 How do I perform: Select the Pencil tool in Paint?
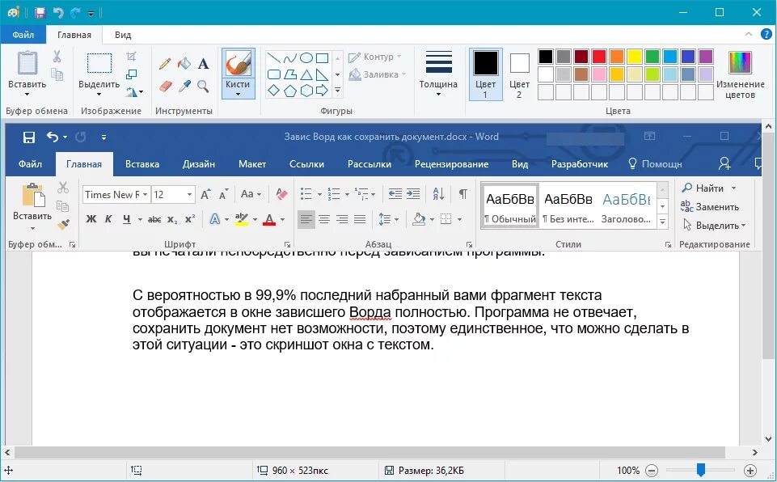pyautogui.click(x=165, y=63)
